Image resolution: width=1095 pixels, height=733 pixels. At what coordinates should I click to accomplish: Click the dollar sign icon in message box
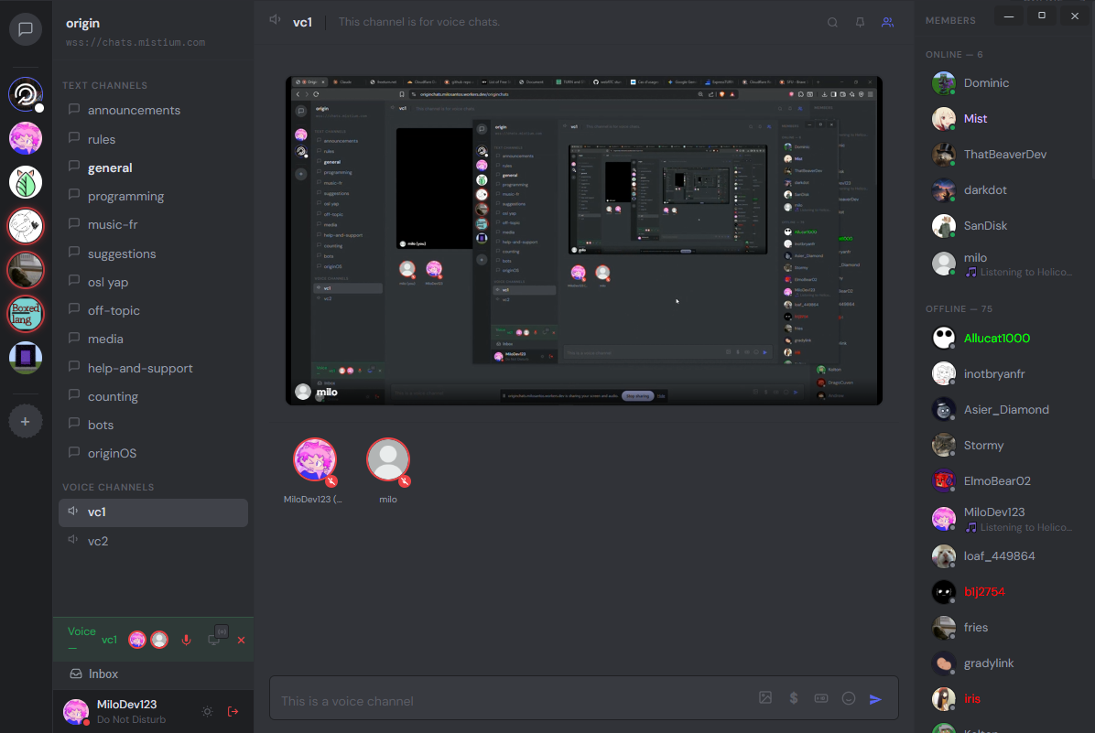pos(793,698)
